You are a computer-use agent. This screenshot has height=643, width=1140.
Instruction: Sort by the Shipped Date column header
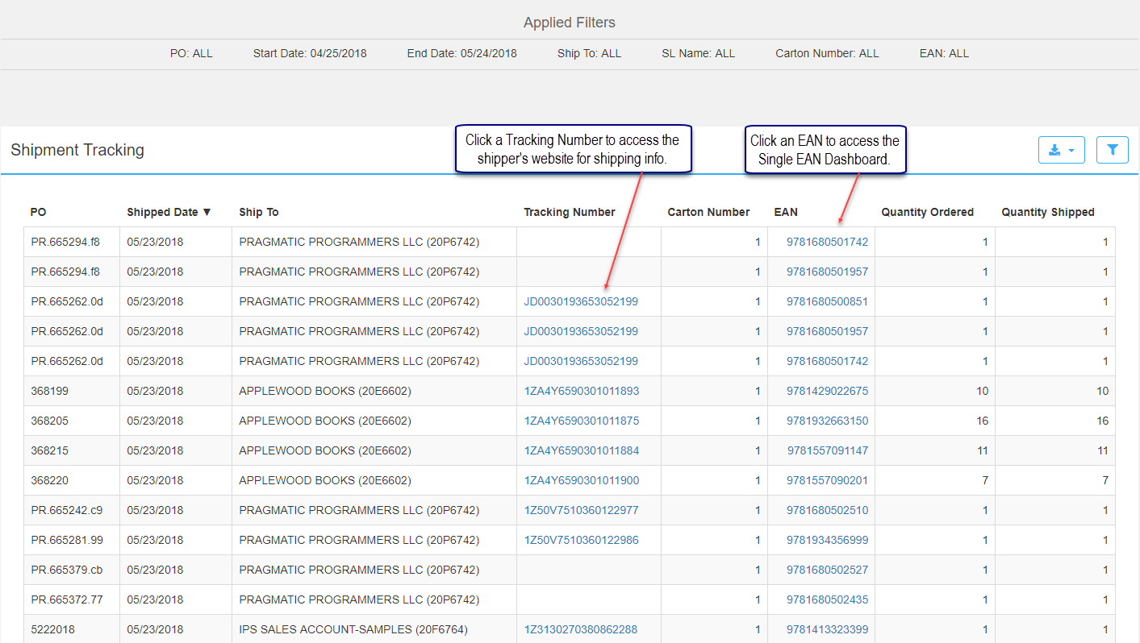[169, 212]
